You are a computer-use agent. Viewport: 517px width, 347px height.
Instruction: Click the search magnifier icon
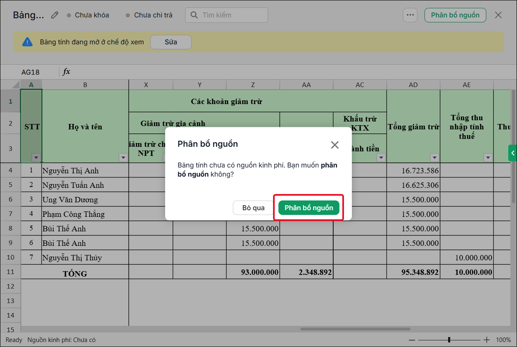point(194,15)
